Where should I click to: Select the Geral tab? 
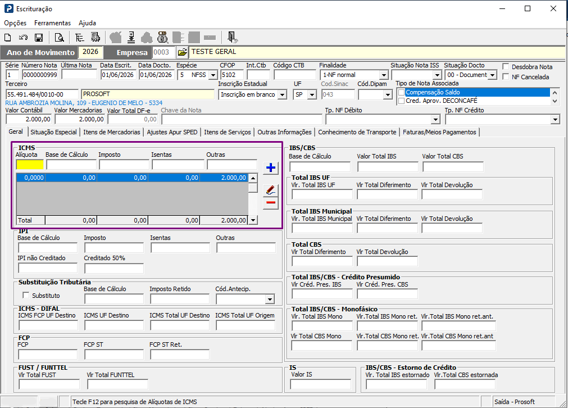16,132
